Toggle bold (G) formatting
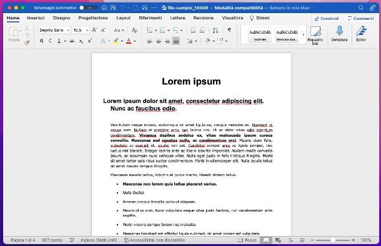This screenshot has height=246, width=381. [x=42, y=41]
